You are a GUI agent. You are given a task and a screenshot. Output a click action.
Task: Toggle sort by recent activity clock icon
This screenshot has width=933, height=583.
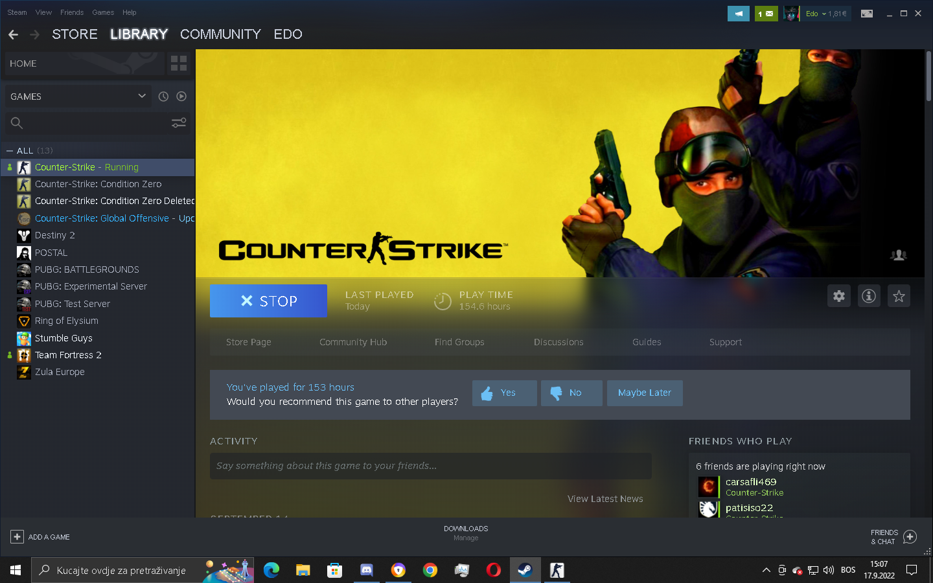[x=163, y=97]
